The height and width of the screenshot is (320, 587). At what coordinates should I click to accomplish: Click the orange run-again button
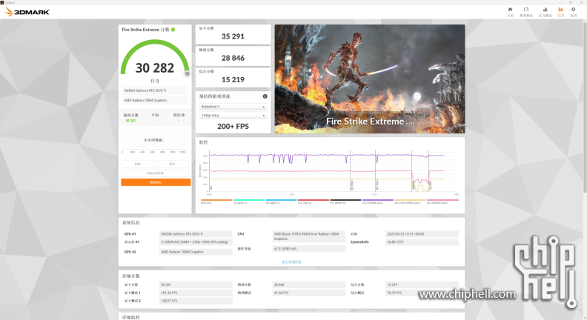(156, 182)
